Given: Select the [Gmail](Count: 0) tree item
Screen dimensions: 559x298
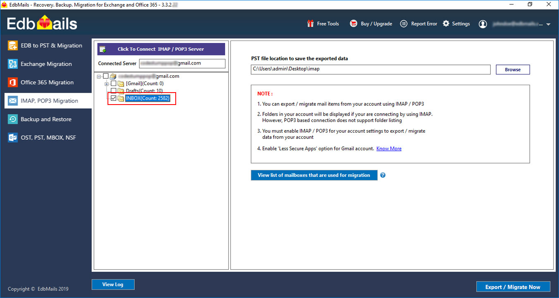Looking at the screenshot, I should pyautogui.click(x=145, y=83).
